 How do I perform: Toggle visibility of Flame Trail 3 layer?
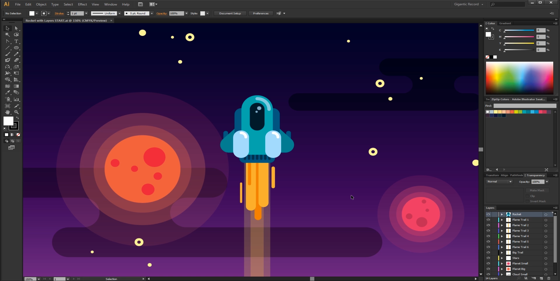[488, 231]
